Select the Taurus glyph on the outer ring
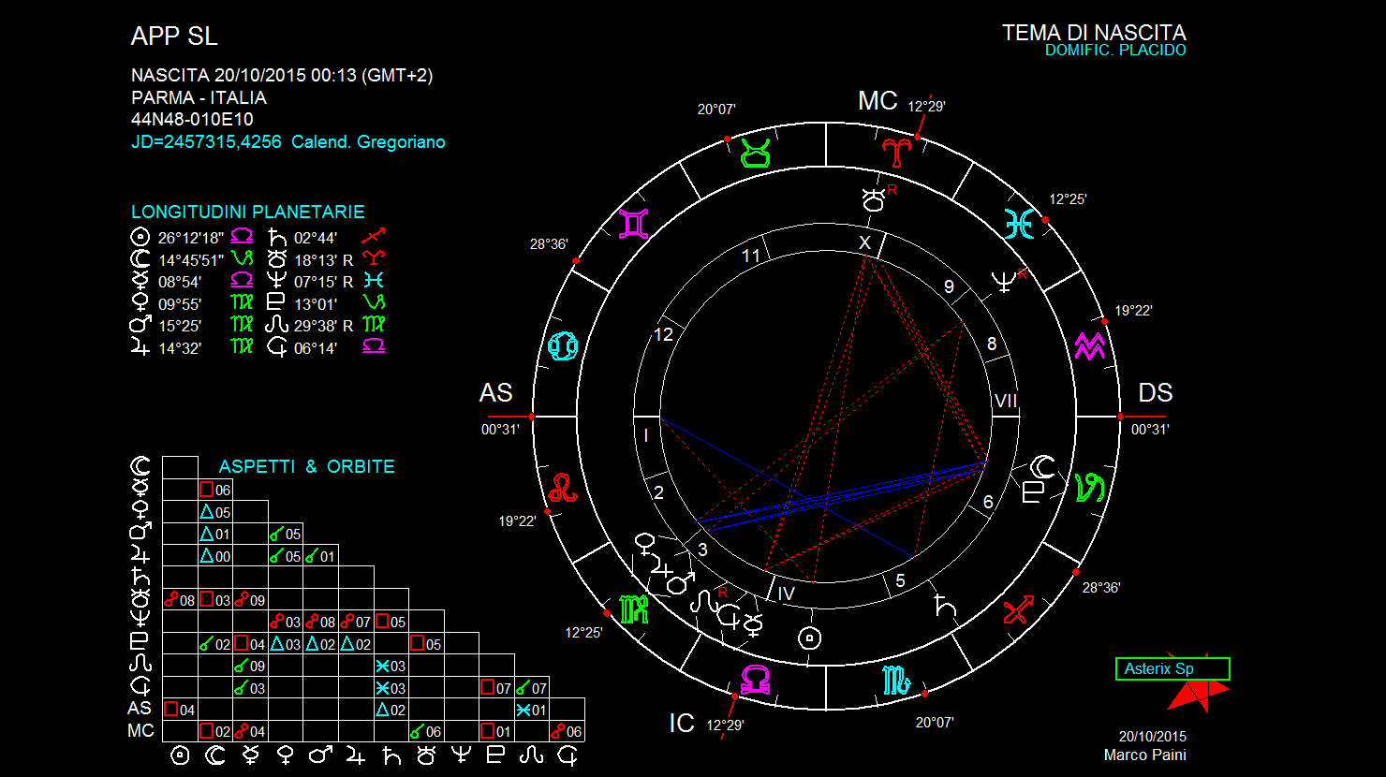 click(x=756, y=153)
